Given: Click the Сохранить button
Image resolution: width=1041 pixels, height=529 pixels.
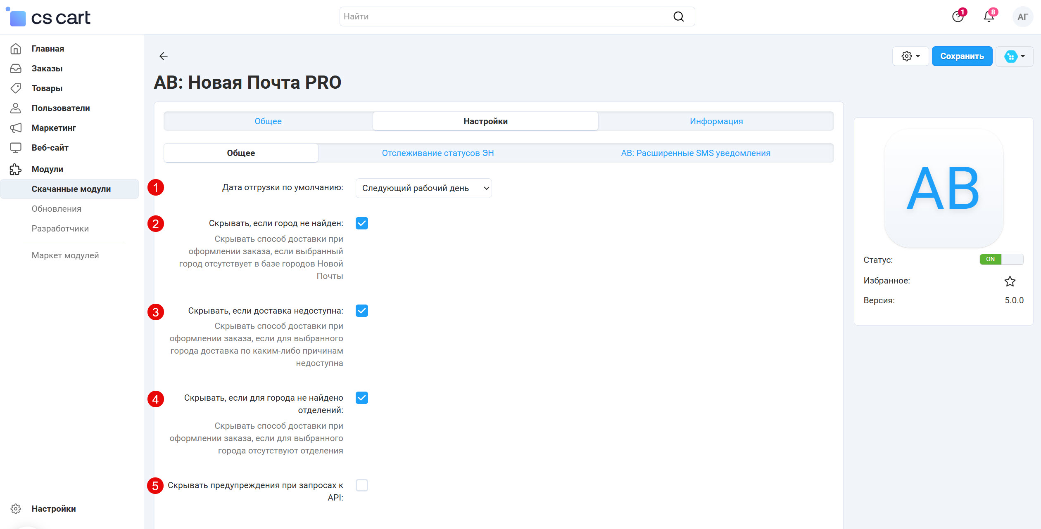Looking at the screenshot, I should pos(962,56).
